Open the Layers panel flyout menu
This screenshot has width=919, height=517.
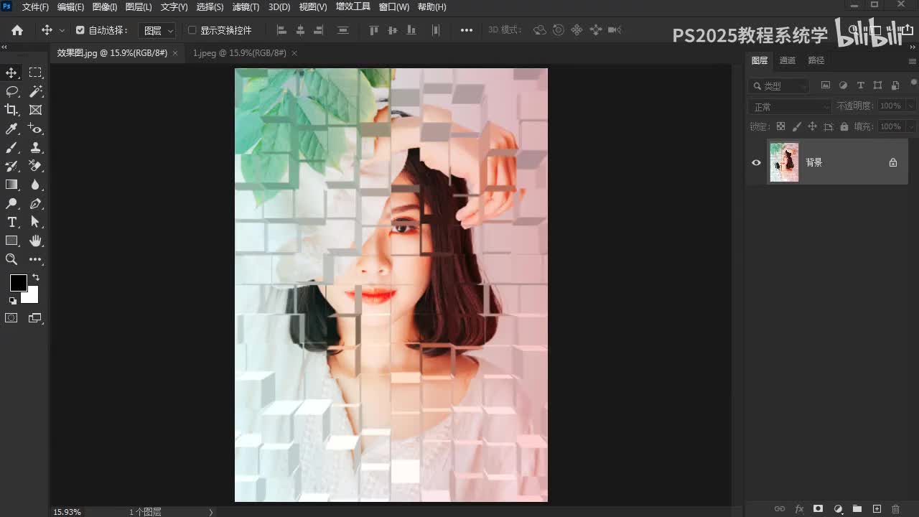913,61
